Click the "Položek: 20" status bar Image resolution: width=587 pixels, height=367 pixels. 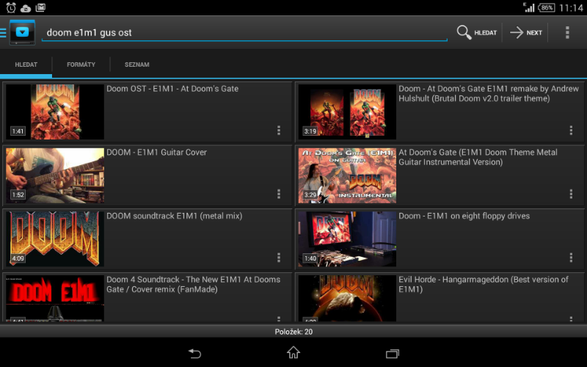293,332
